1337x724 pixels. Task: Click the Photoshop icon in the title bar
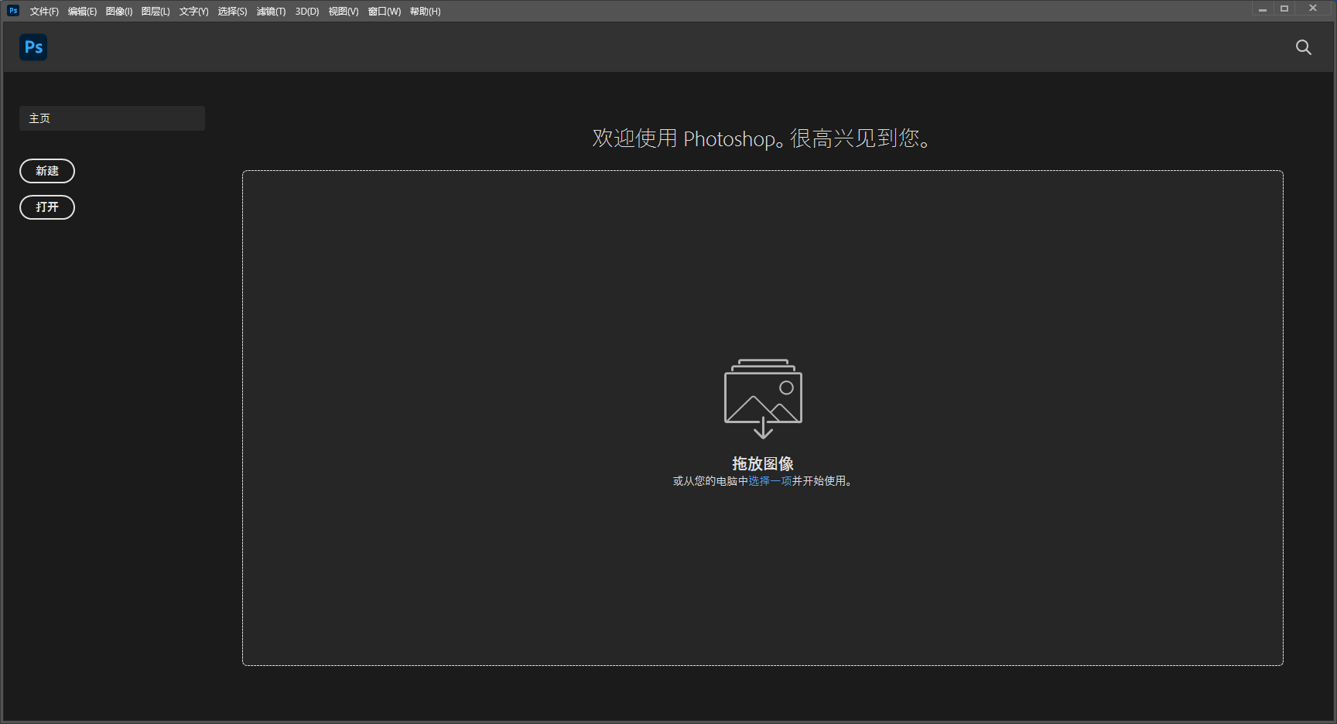tap(12, 10)
